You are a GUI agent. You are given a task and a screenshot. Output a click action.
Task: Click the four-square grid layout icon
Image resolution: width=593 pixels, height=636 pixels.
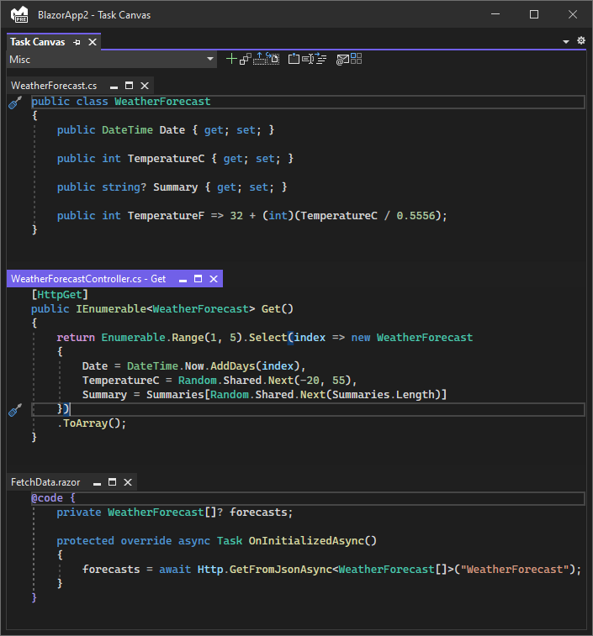356,59
